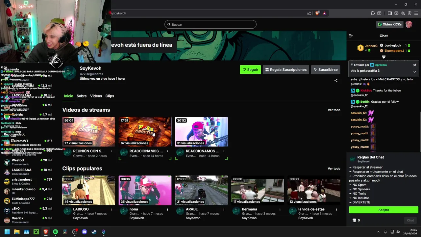Image resolution: width=421 pixels, height=237 pixels.
Task: Open the ARABE clip thumbnail
Action: click(x=201, y=190)
